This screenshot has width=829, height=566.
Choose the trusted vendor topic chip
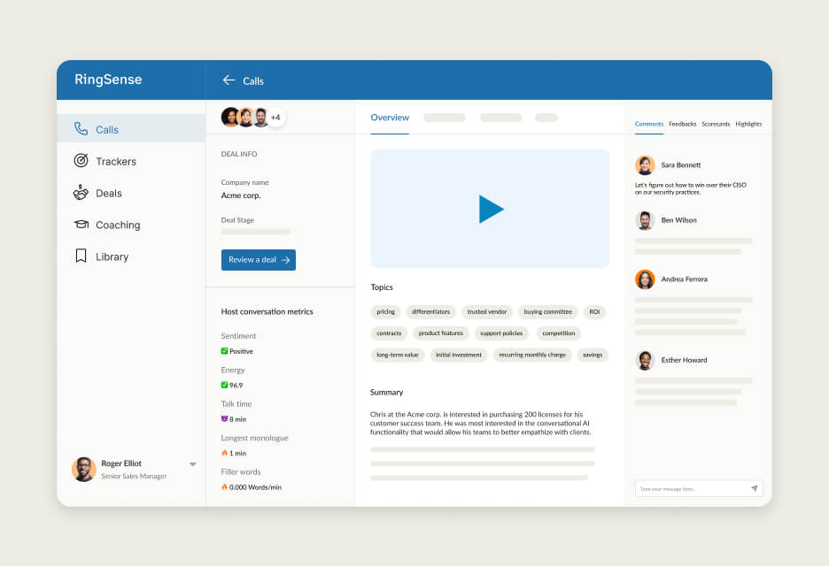pyautogui.click(x=488, y=312)
